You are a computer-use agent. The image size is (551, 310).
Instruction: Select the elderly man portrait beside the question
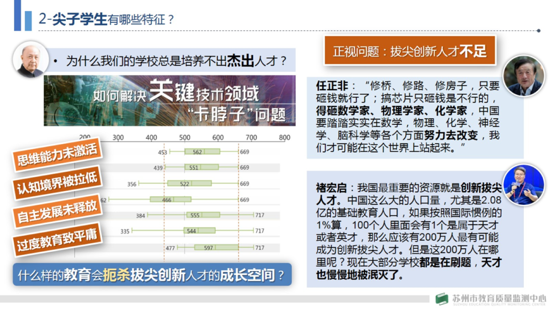click(x=31, y=59)
